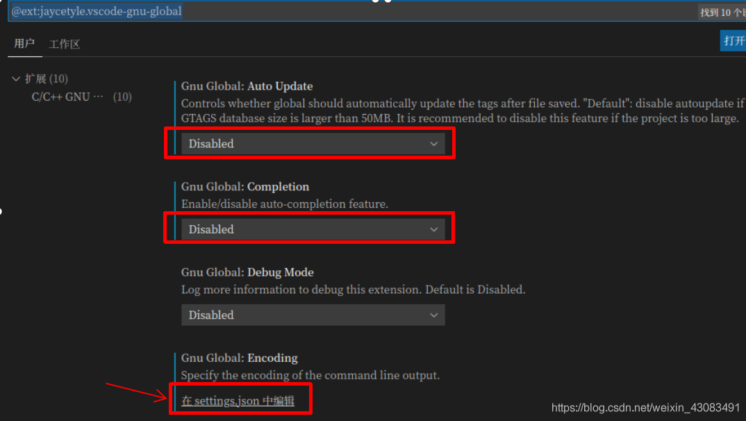Click the 在 settings.json 中编辑 link

coord(238,401)
